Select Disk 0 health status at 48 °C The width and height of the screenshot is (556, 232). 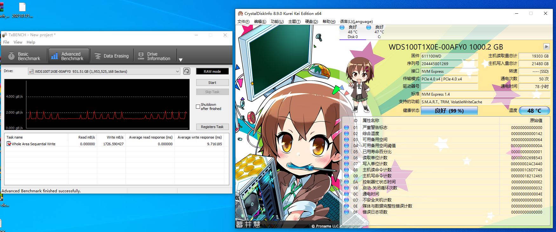(352, 32)
